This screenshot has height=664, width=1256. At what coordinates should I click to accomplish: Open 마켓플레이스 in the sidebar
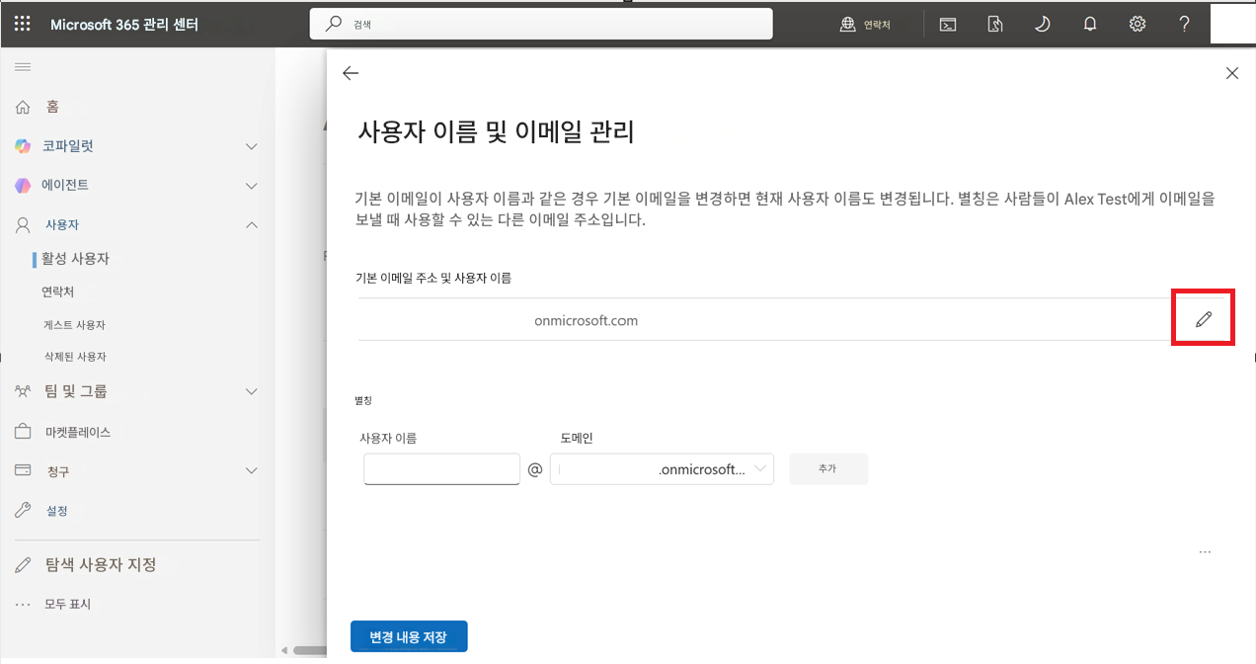(x=77, y=432)
